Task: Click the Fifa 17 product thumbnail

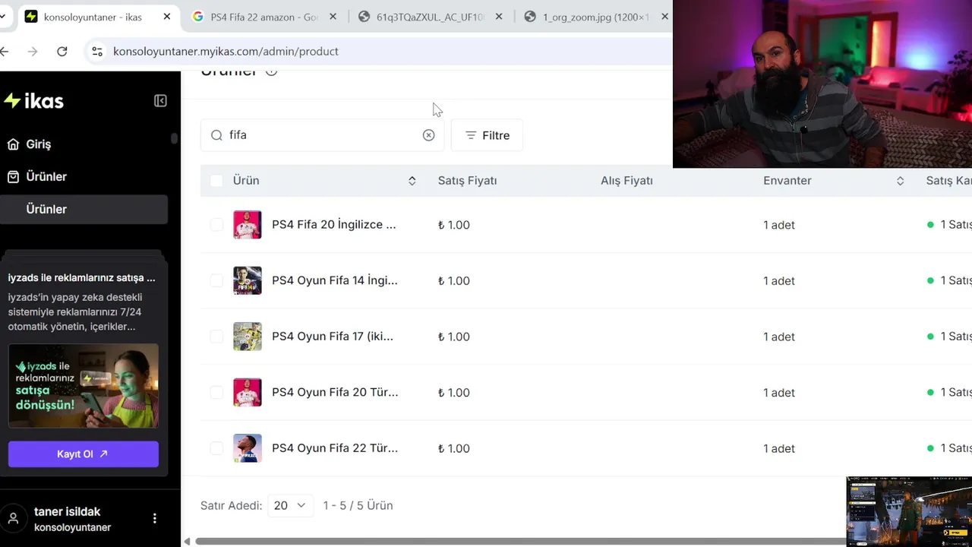Action: [248, 337]
